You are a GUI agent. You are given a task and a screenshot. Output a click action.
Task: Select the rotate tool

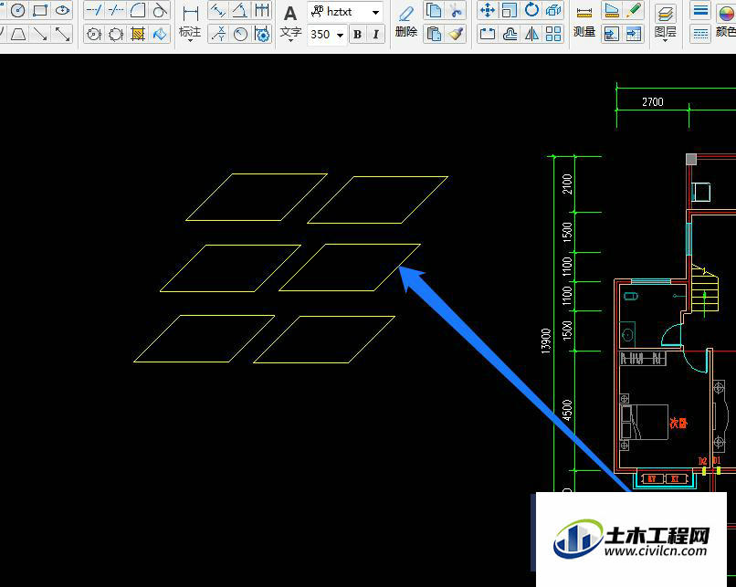(531, 10)
